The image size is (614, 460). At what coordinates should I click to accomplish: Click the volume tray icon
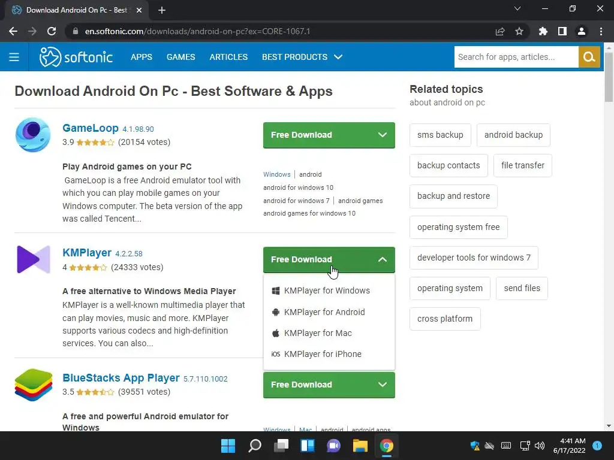click(x=540, y=446)
